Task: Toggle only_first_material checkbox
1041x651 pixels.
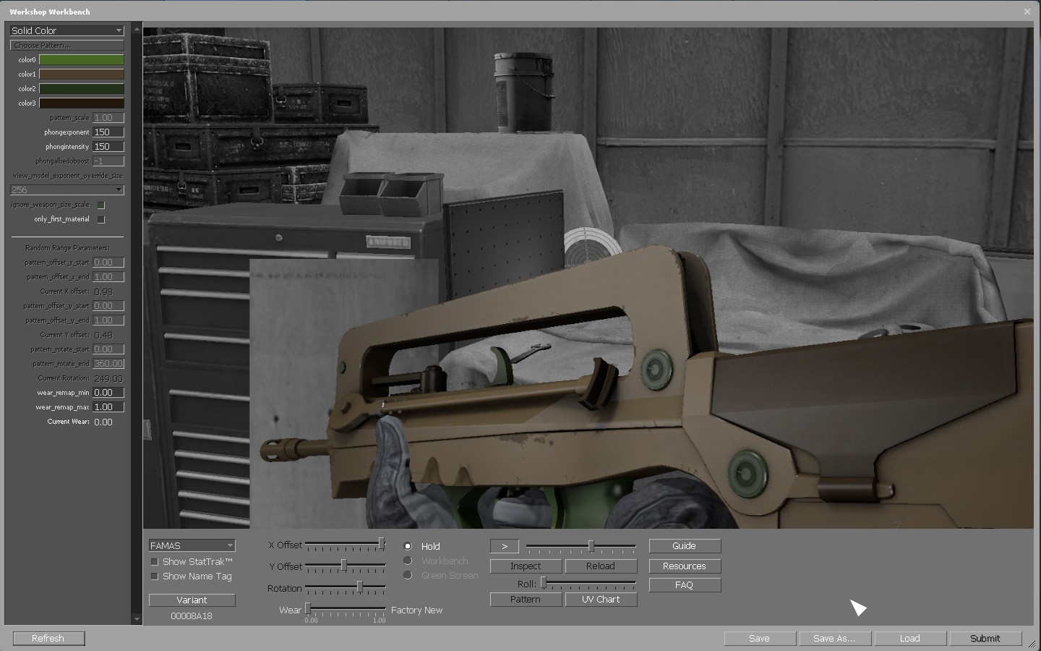Action: pyautogui.click(x=101, y=219)
